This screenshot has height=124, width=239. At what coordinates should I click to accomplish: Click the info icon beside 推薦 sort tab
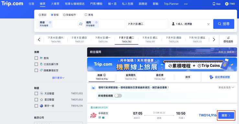pos(104,75)
